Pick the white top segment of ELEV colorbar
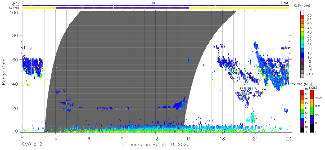325x150 pixels. 303,13
